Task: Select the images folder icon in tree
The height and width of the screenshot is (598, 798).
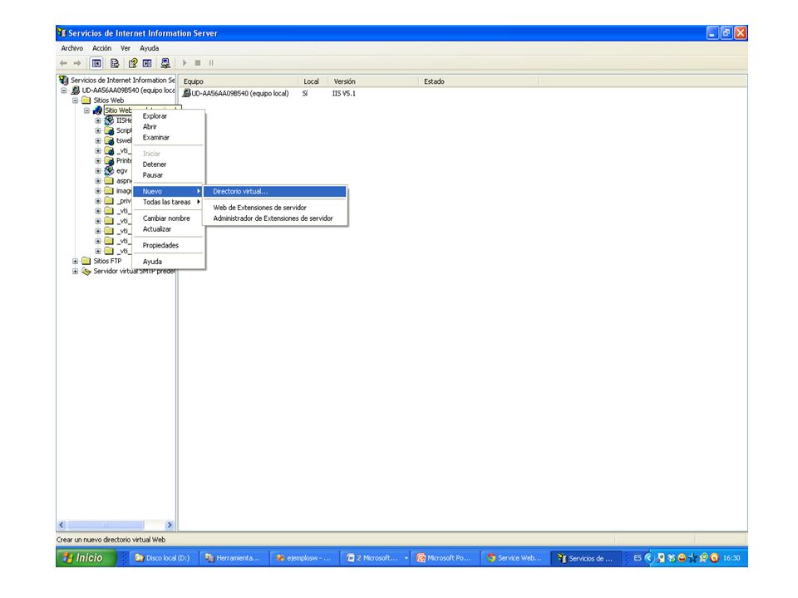Action: [x=109, y=191]
